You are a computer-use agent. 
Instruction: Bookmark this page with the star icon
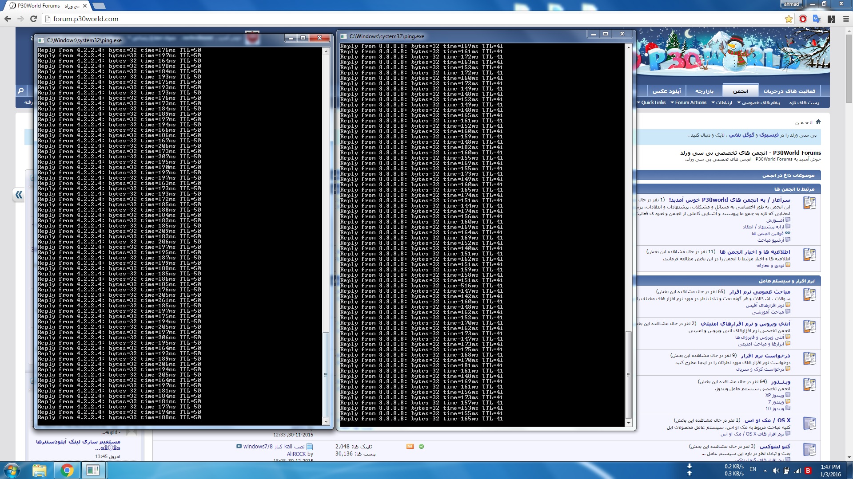[x=789, y=19]
